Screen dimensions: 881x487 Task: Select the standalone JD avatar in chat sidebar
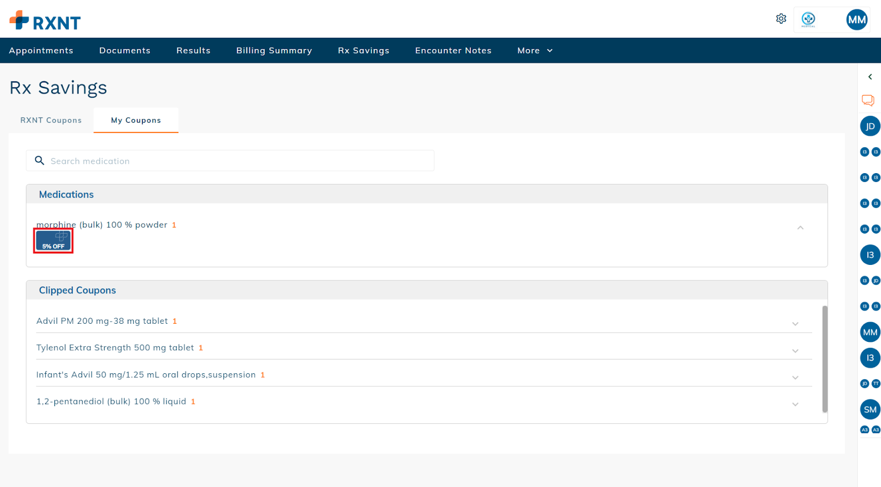pyautogui.click(x=870, y=126)
